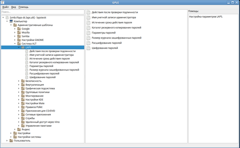
Task: Select tree item Имя учетной записи администратора
Action: 52,55
